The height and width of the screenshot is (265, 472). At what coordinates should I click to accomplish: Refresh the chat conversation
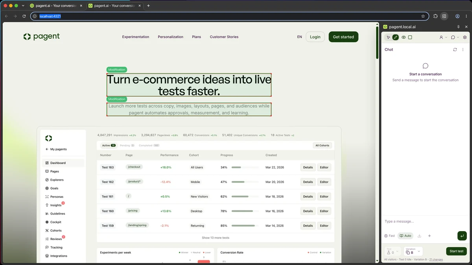pos(455,49)
